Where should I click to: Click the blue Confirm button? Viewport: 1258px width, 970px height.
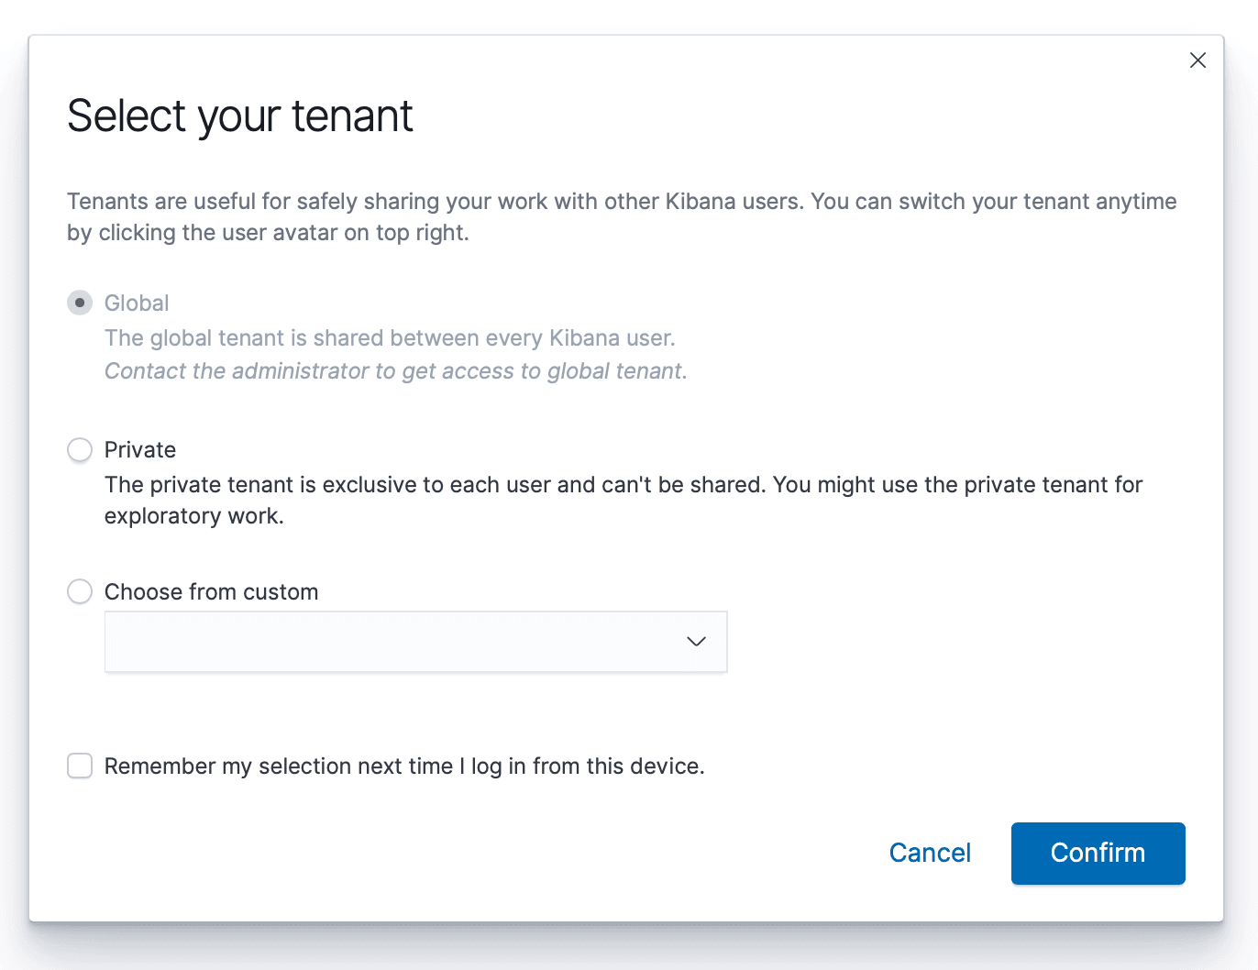coord(1098,853)
